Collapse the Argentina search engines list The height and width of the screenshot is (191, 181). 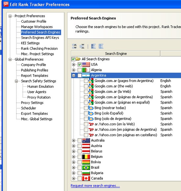coord(73,76)
